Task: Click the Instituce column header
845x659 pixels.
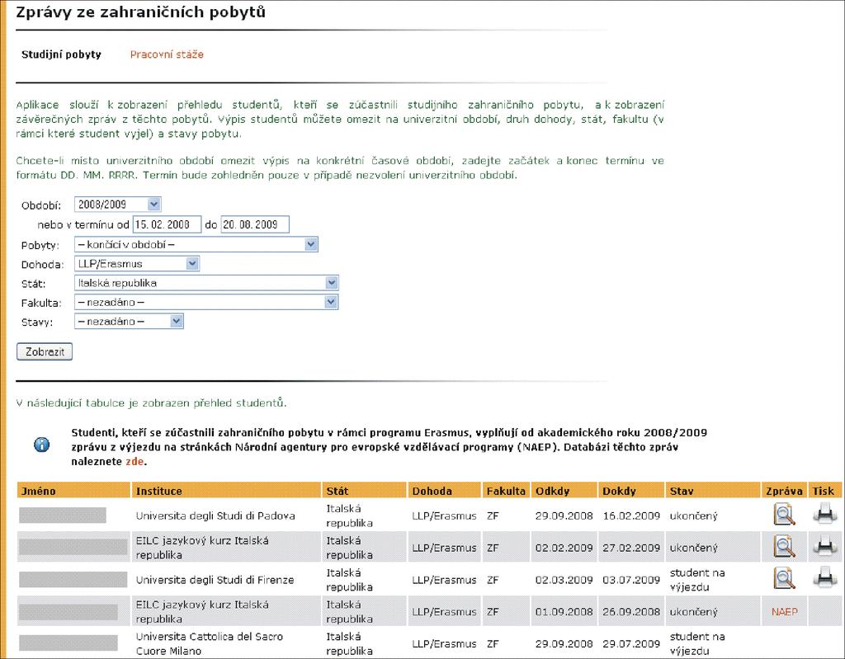Action: 226,491
